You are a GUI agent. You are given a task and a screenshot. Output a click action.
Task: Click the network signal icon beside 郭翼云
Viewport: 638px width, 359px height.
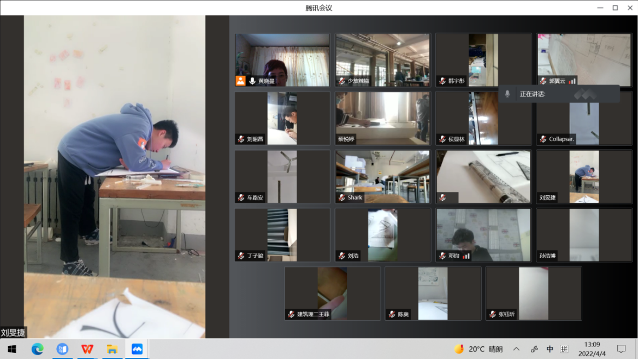coord(572,81)
